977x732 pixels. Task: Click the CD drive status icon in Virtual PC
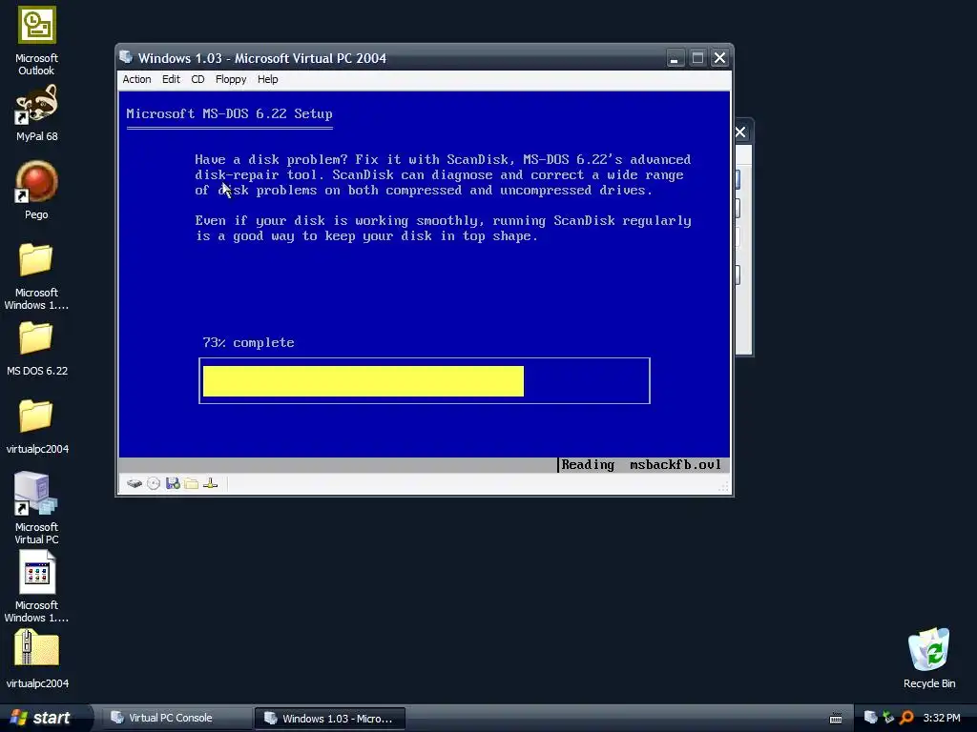click(154, 483)
